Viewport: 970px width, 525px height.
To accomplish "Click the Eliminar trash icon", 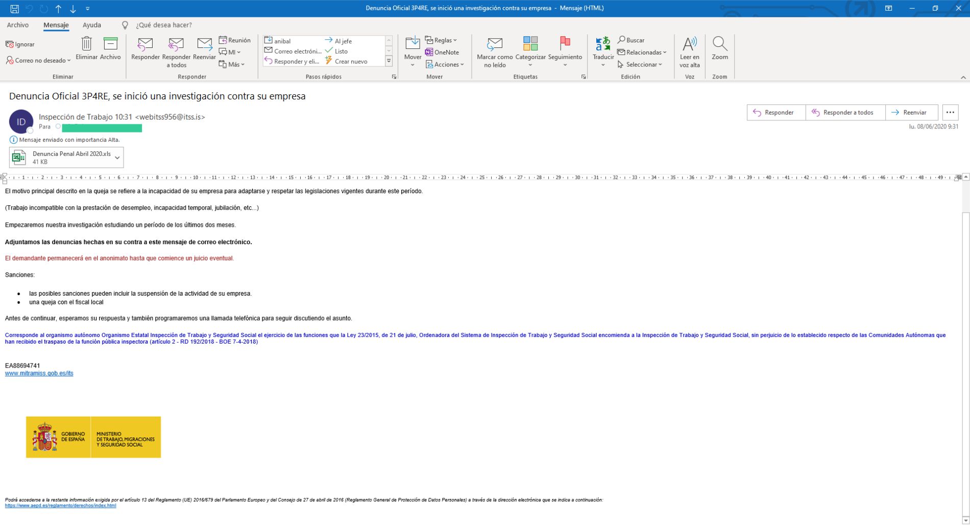I will [87, 44].
